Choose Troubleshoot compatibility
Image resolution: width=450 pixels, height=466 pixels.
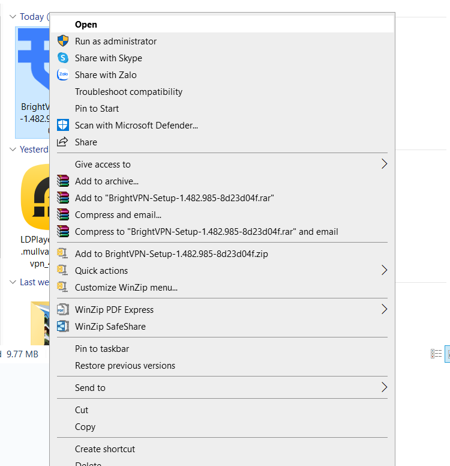click(x=128, y=92)
